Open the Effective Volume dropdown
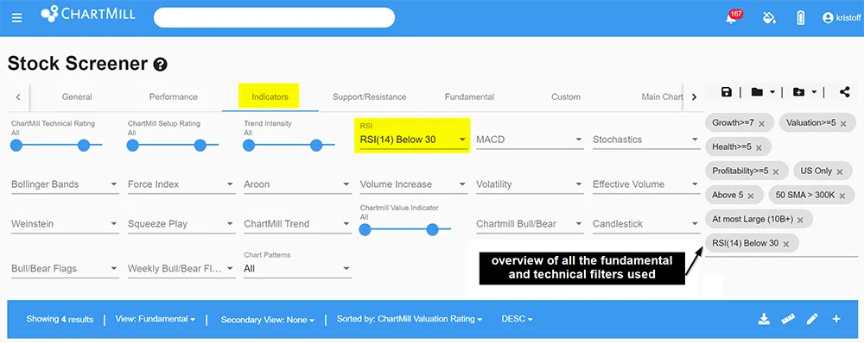 (x=645, y=184)
